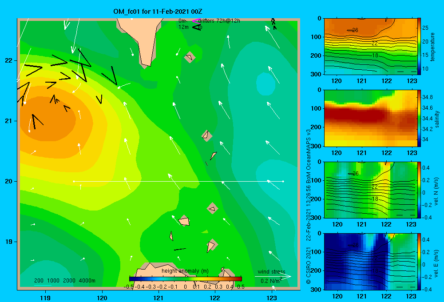Click the -0.4 tick on vel. N color bar
This screenshot has height=302, width=444.
(x=426, y=218)
